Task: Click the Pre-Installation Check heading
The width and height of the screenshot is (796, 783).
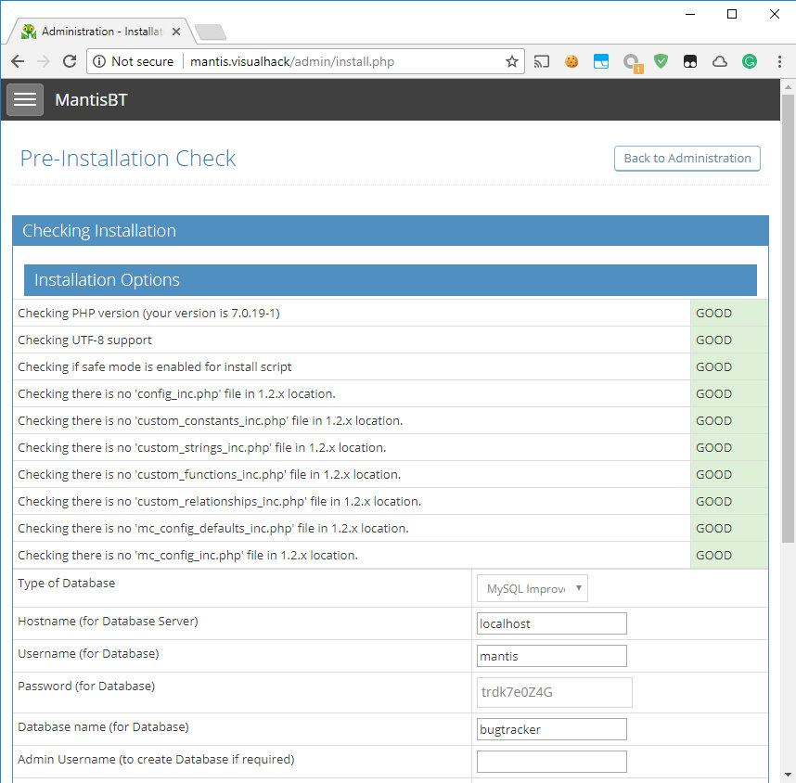Action: pyautogui.click(x=128, y=159)
